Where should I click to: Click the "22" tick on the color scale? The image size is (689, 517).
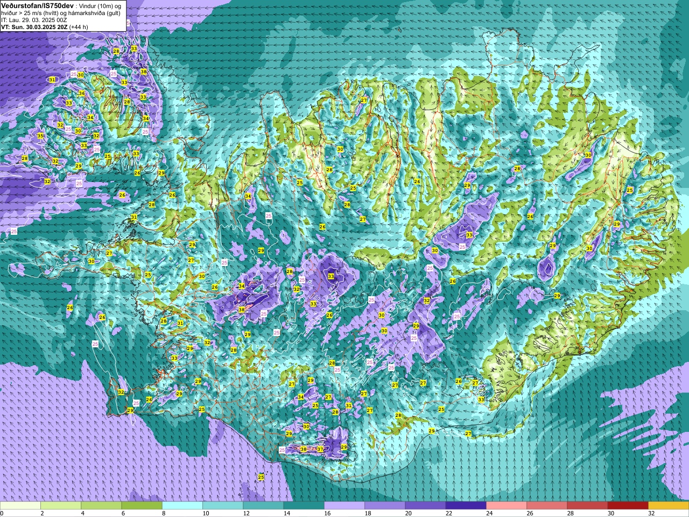[448, 513]
